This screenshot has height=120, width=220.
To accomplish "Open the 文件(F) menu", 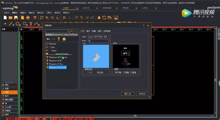I will coord(7,13).
